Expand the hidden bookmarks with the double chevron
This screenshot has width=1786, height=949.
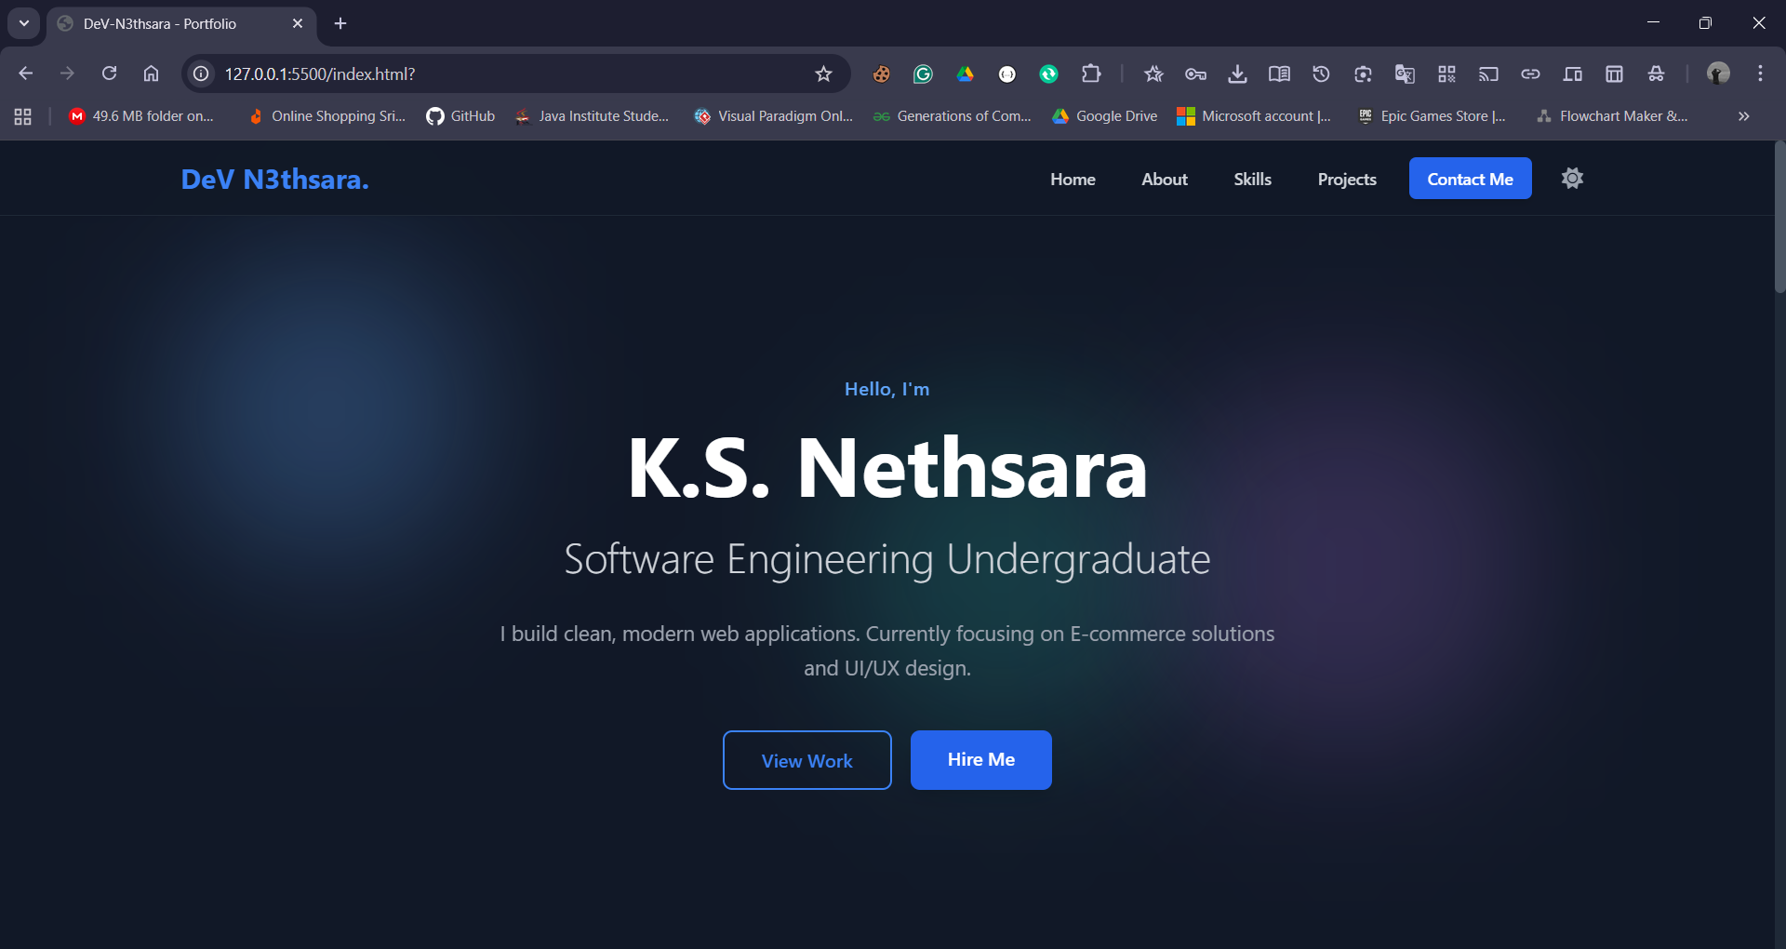pyautogui.click(x=1743, y=115)
